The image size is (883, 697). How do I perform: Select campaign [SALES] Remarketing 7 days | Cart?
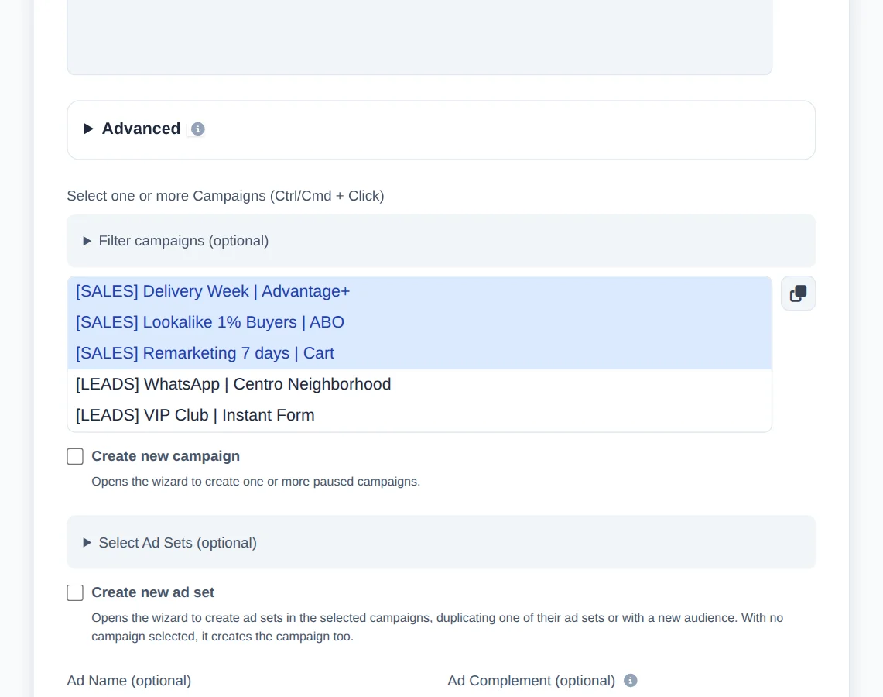tap(419, 353)
